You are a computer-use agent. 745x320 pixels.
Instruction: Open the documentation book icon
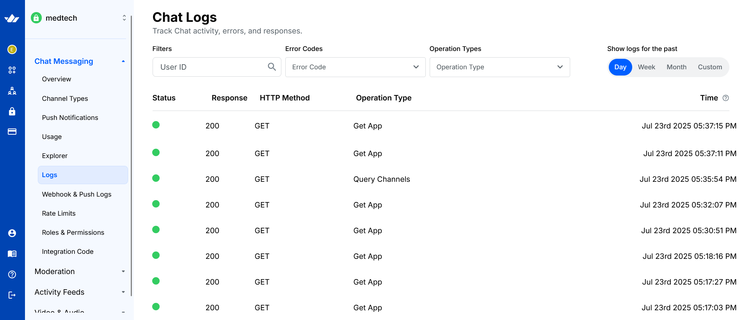[12, 254]
